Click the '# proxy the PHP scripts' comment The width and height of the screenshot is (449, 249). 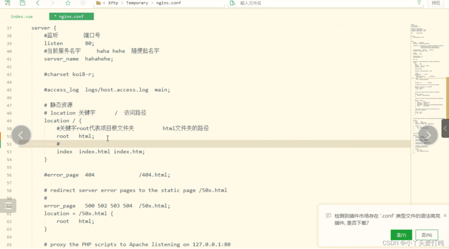[x=137, y=244]
